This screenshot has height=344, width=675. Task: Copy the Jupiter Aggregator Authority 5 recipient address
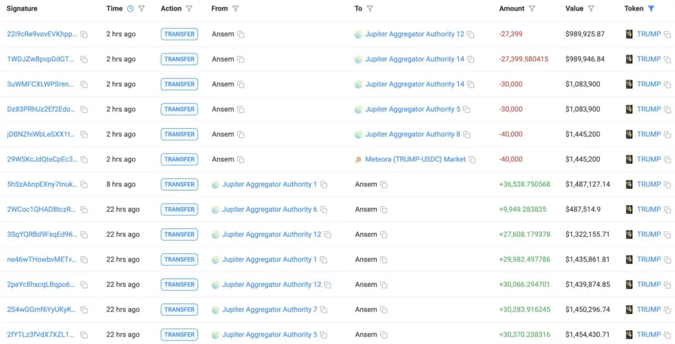[x=467, y=109]
